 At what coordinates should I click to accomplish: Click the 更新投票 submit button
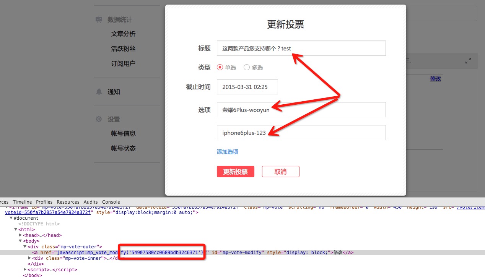[236, 172]
